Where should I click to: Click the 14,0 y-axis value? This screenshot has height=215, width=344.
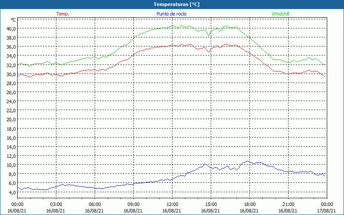(12, 147)
